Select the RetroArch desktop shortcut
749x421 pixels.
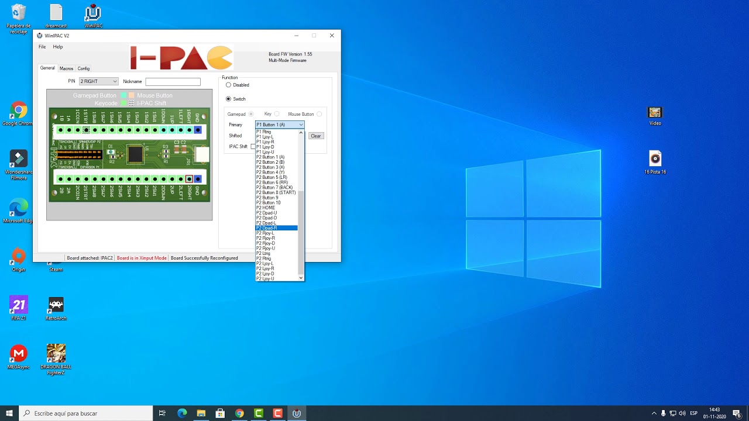[56, 308]
